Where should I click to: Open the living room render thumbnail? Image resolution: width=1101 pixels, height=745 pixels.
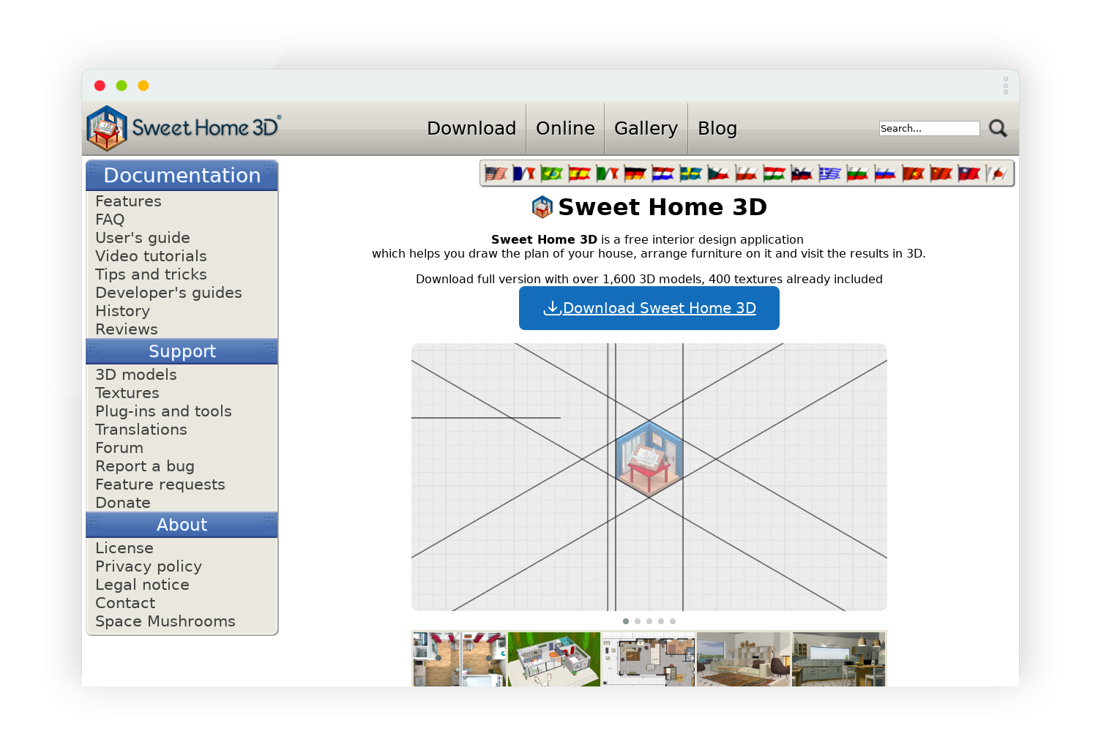(x=744, y=659)
